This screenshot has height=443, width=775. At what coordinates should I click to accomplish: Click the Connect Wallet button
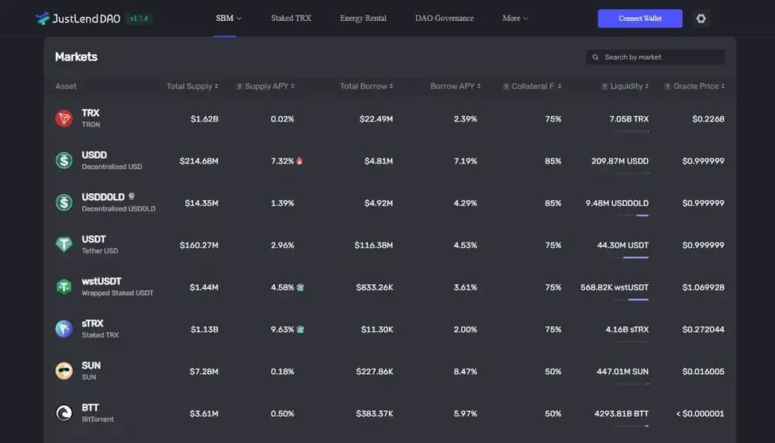tap(640, 19)
